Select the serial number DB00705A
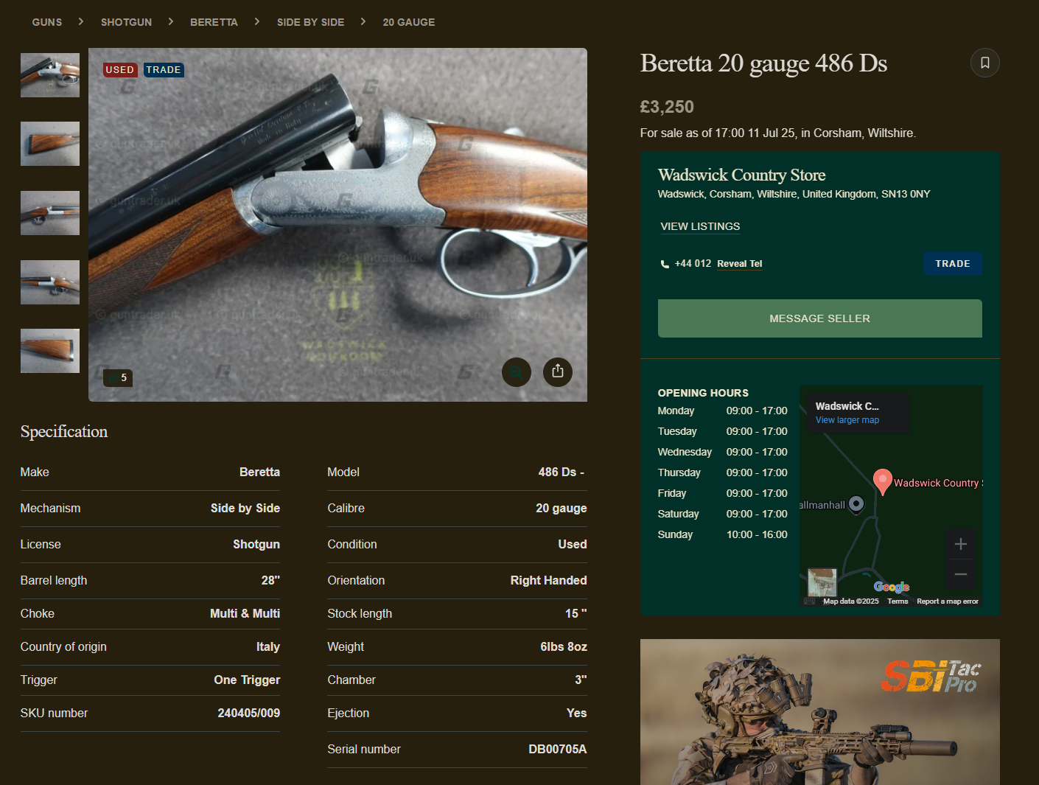This screenshot has height=785, width=1039. (557, 749)
